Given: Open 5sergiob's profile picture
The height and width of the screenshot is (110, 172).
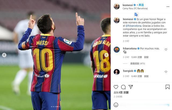Looking at the screenshot, I should click(x=117, y=72).
